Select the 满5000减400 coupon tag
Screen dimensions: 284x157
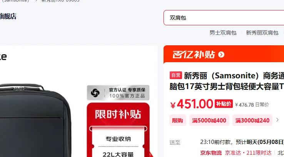coord(209,120)
